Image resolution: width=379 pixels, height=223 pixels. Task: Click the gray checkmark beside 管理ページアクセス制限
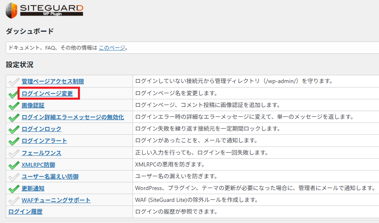tap(14, 81)
